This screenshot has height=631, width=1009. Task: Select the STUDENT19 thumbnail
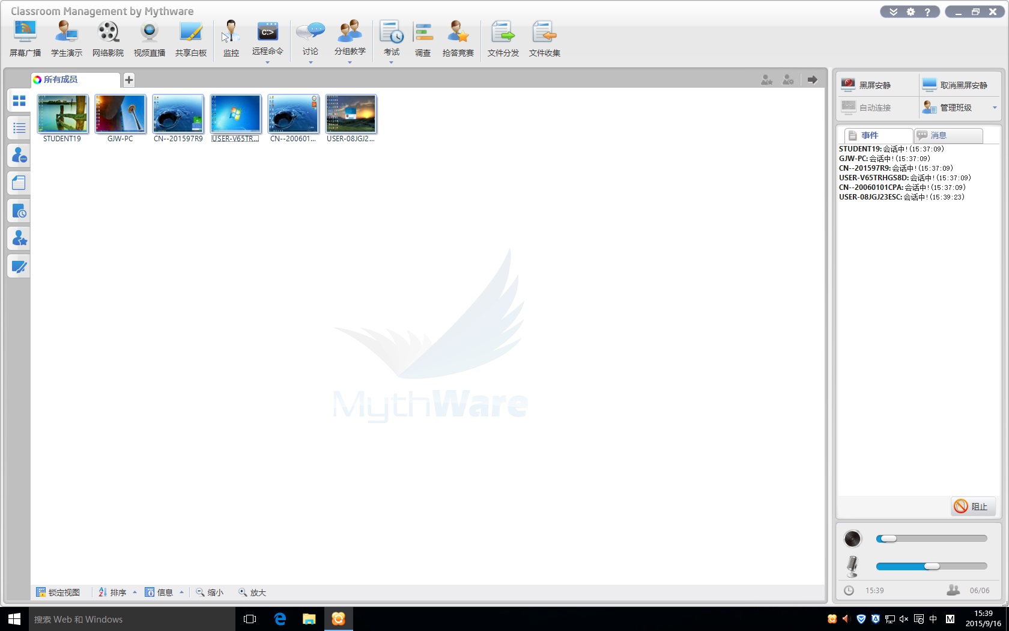pyautogui.click(x=62, y=114)
